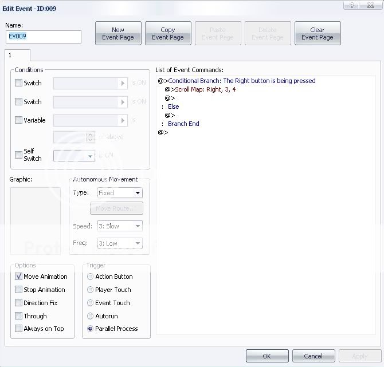Enable the Self Switch condition checkbox
The image size is (384, 367).
coord(19,155)
